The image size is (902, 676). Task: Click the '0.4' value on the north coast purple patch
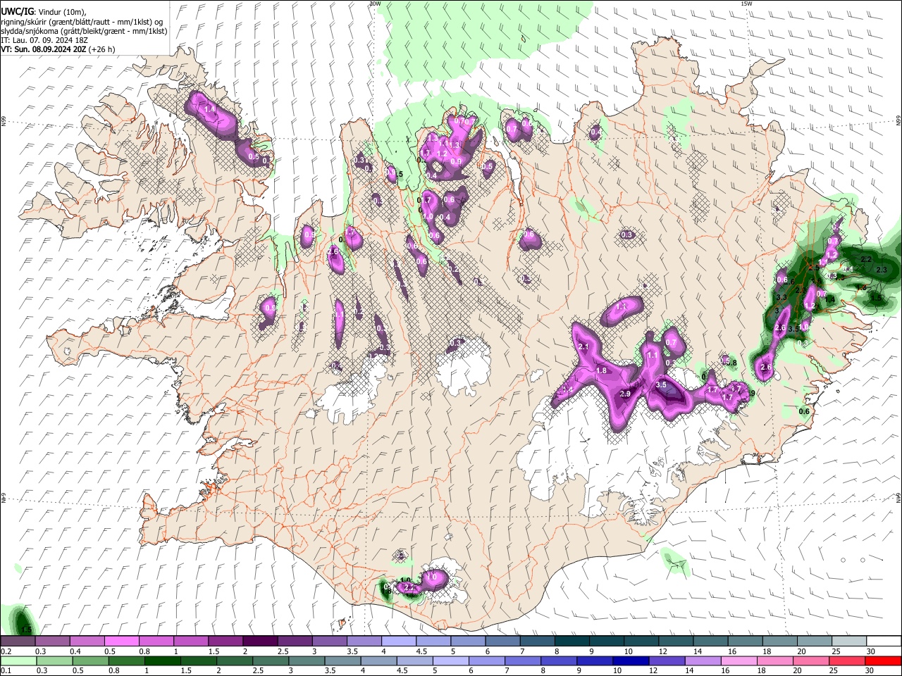(x=596, y=132)
